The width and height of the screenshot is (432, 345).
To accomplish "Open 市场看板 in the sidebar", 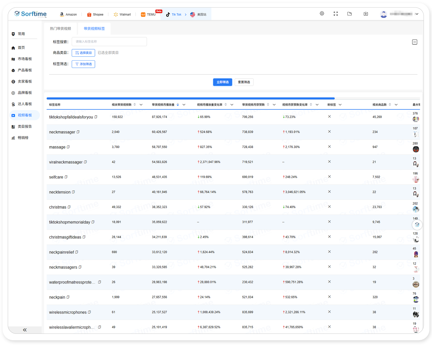I will (x=24, y=59).
